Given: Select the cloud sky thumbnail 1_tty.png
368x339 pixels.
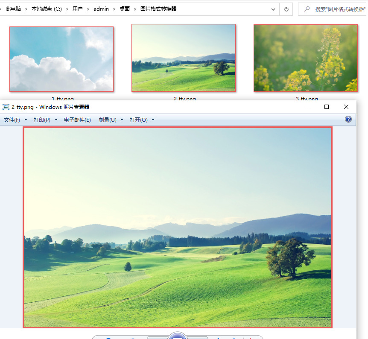Looking at the screenshot, I should 61,59.
